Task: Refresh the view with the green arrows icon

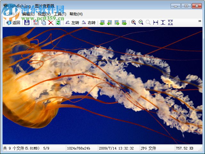Action: click(x=58, y=22)
